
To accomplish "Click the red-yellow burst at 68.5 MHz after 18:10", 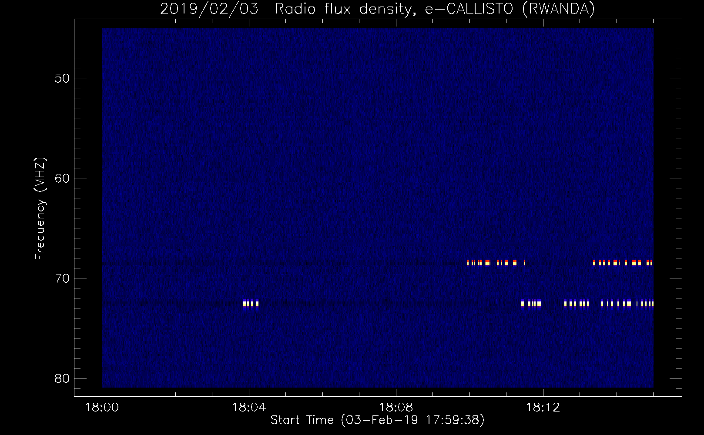I will 496,262.
